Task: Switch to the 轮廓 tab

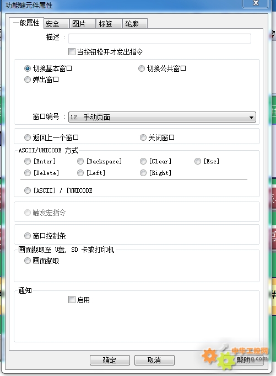Action: tap(135, 24)
